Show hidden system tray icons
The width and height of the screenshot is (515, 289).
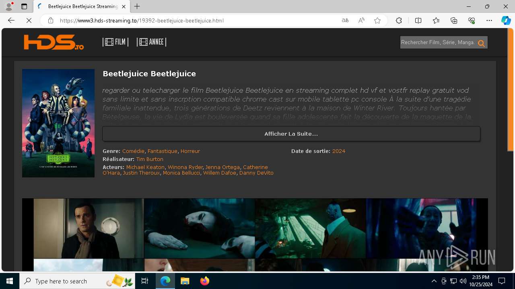click(434, 281)
